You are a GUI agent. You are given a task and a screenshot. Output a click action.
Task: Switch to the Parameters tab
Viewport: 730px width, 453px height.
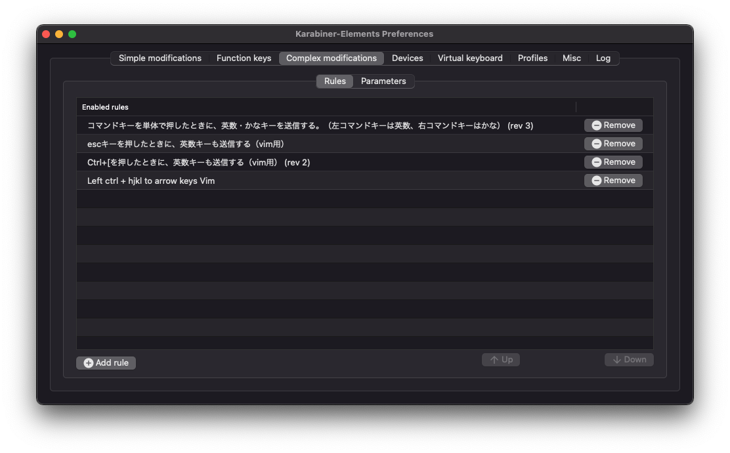383,81
